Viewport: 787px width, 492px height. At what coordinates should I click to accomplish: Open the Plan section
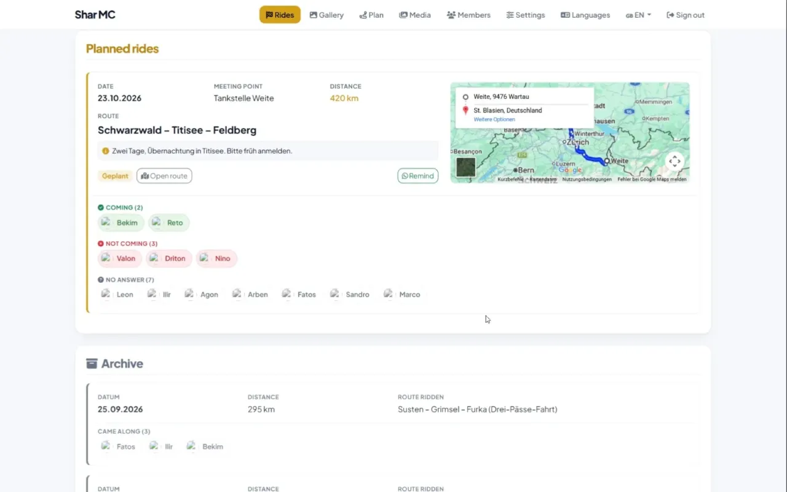(371, 15)
